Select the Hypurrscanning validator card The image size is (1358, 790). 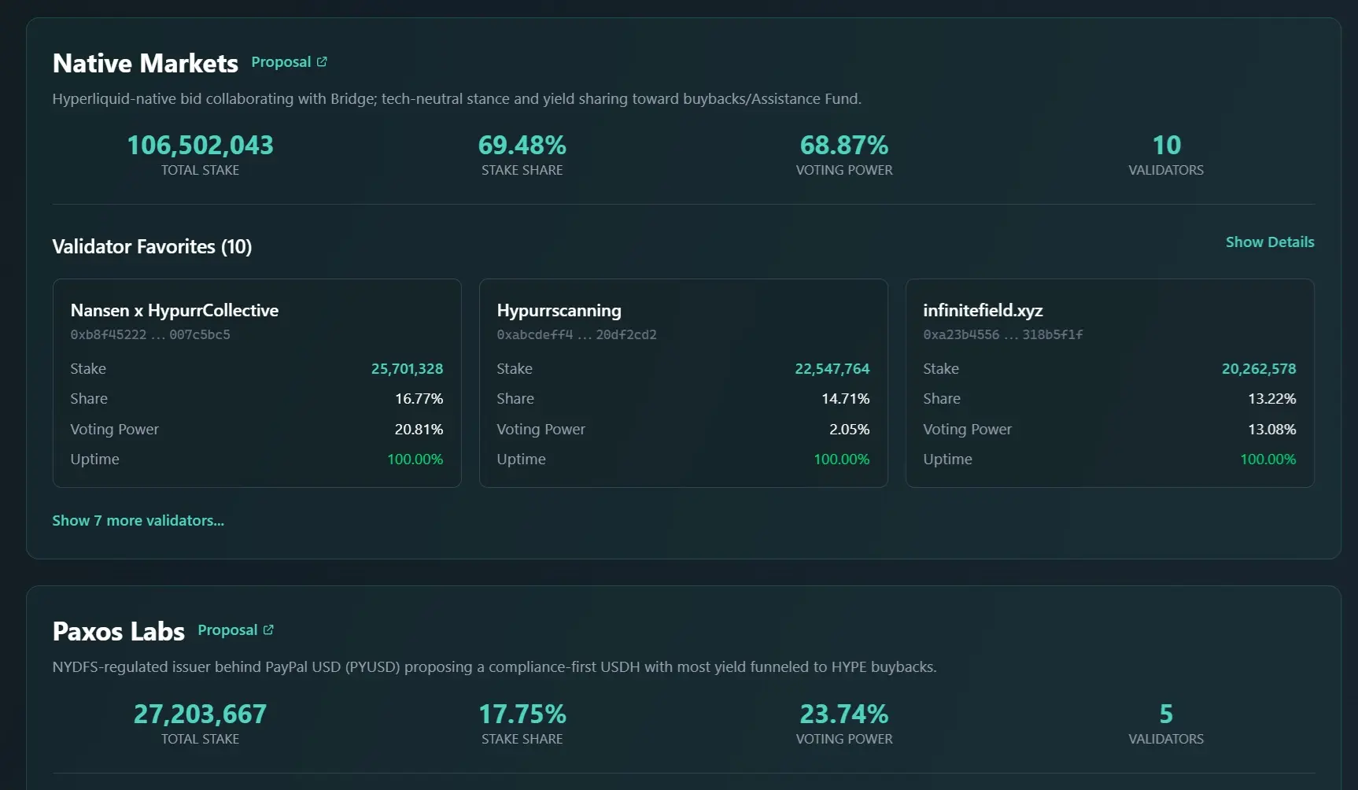coord(683,383)
